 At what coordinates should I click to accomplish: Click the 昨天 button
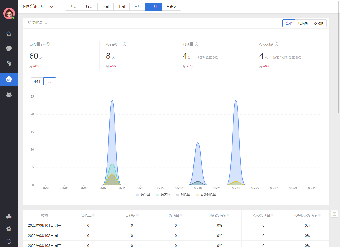[x=89, y=7]
